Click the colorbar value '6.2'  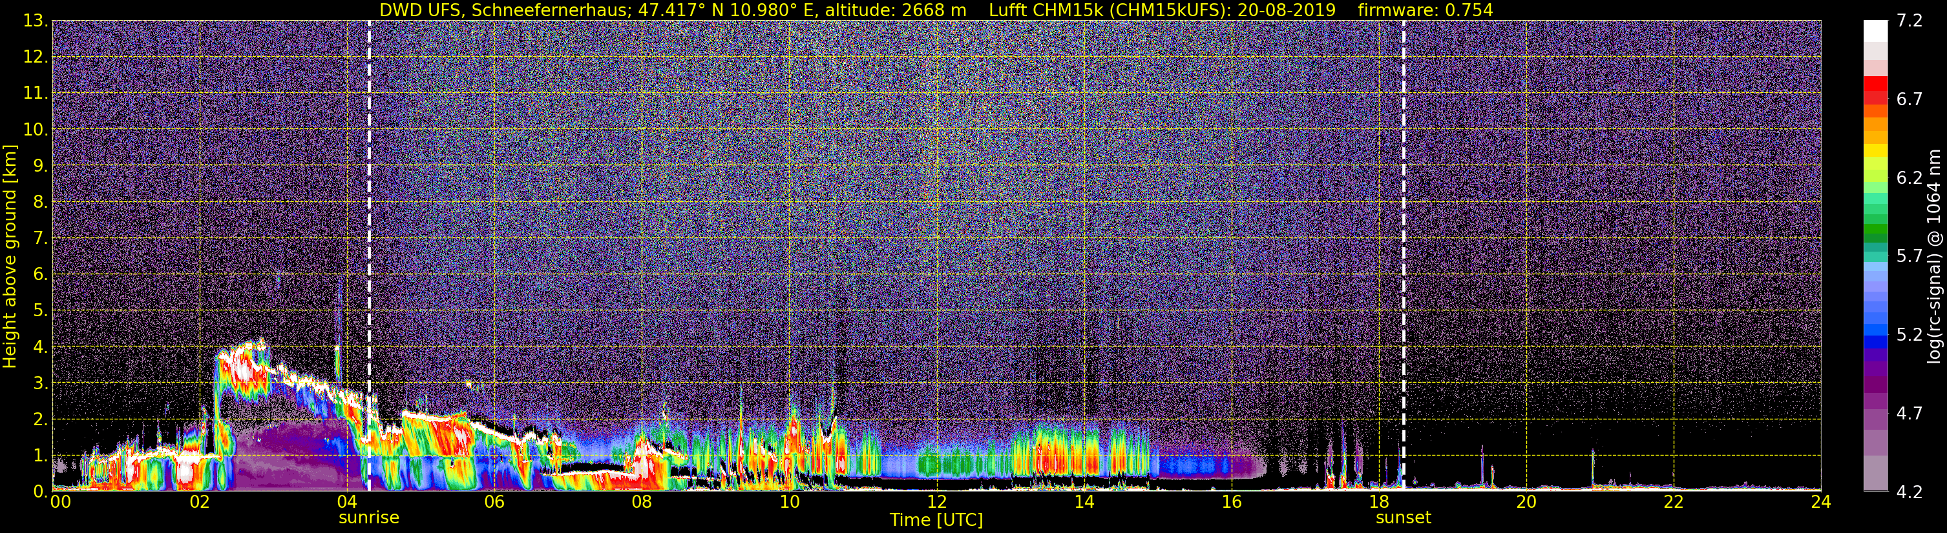tap(1910, 177)
